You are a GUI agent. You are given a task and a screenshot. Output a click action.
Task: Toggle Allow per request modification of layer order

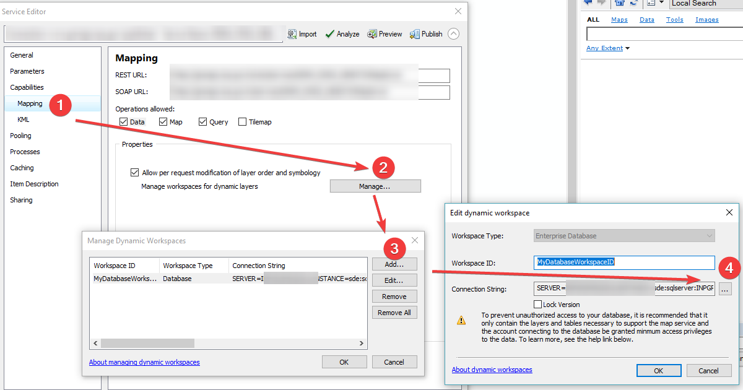pyautogui.click(x=135, y=173)
